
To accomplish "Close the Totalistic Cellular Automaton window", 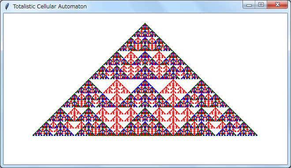I will pos(277,5).
